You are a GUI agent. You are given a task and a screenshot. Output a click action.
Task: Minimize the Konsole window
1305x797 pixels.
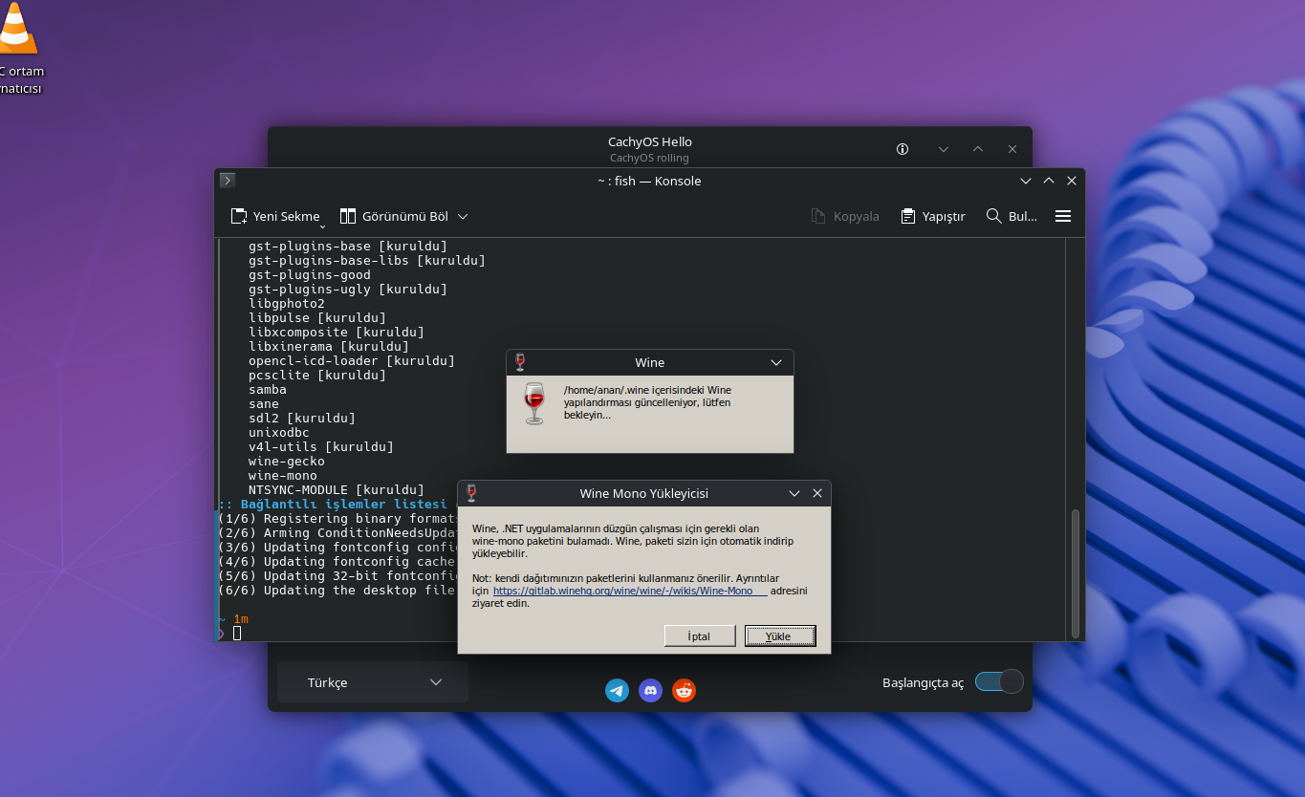click(1026, 181)
